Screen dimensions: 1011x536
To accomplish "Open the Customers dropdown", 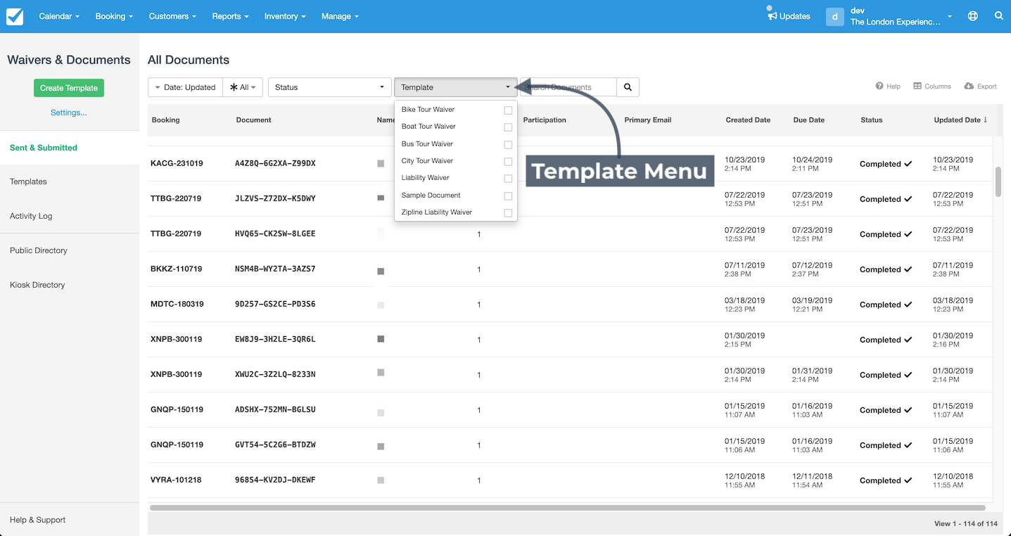I will (172, 16).
